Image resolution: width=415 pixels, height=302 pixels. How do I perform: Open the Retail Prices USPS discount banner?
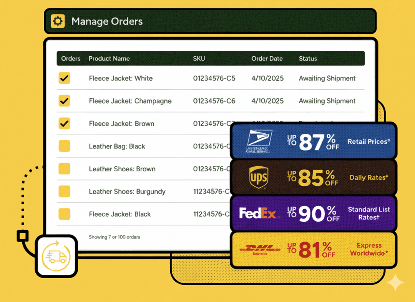(x=369, y=141)
